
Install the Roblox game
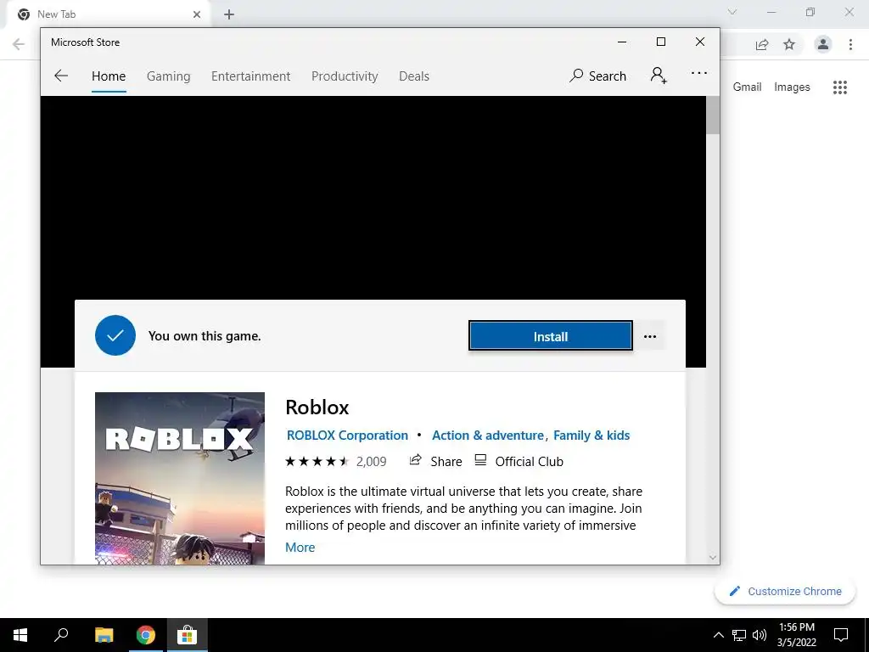pos(550,336)
